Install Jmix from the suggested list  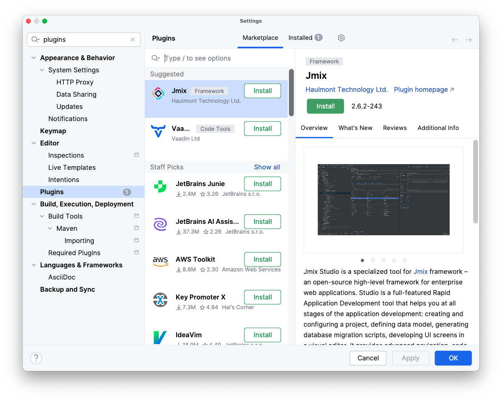[263, 91]
